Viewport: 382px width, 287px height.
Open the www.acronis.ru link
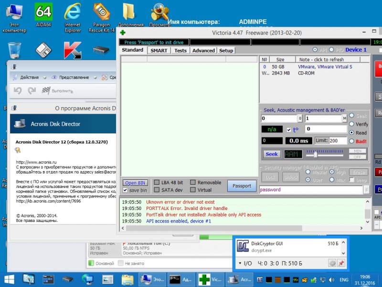(36, 162)
